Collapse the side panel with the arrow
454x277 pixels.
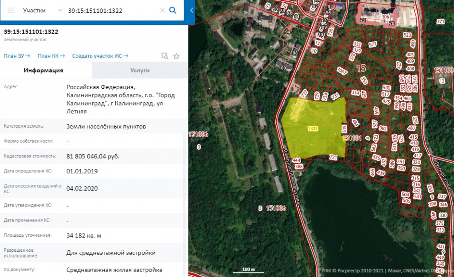(192, 11)
